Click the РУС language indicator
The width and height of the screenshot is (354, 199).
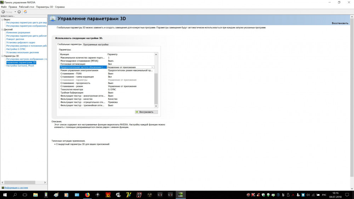[324, 195]
